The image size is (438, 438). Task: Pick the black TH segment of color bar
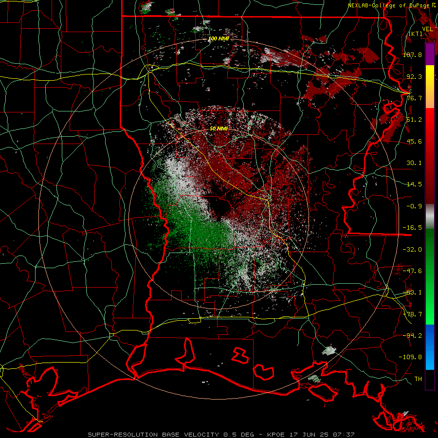pos(430,380)
